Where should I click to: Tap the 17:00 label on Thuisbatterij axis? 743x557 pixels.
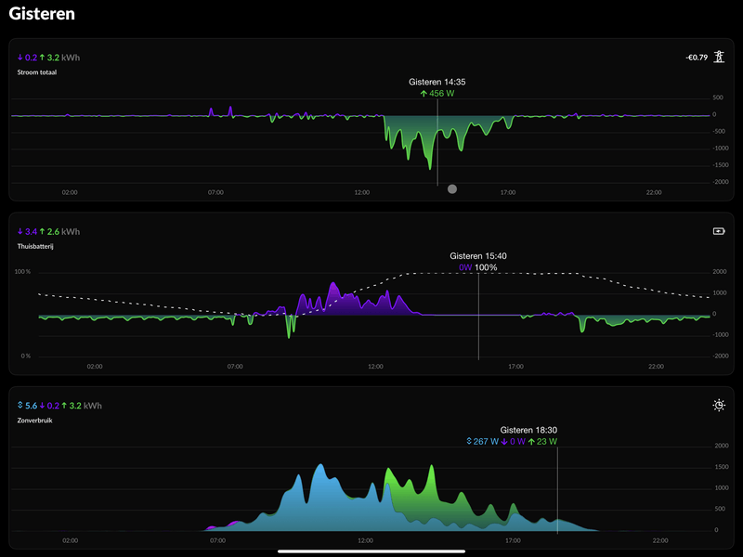[516, 366]
